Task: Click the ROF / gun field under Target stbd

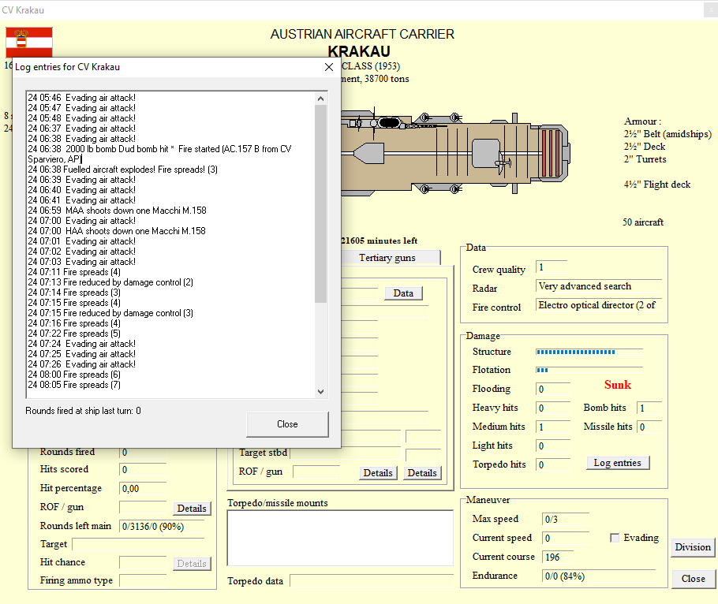Action: 317,472
